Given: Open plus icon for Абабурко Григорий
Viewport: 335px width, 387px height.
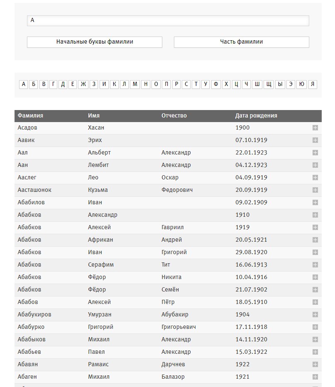Looking at the screenshot, I should tap(315, 327).
